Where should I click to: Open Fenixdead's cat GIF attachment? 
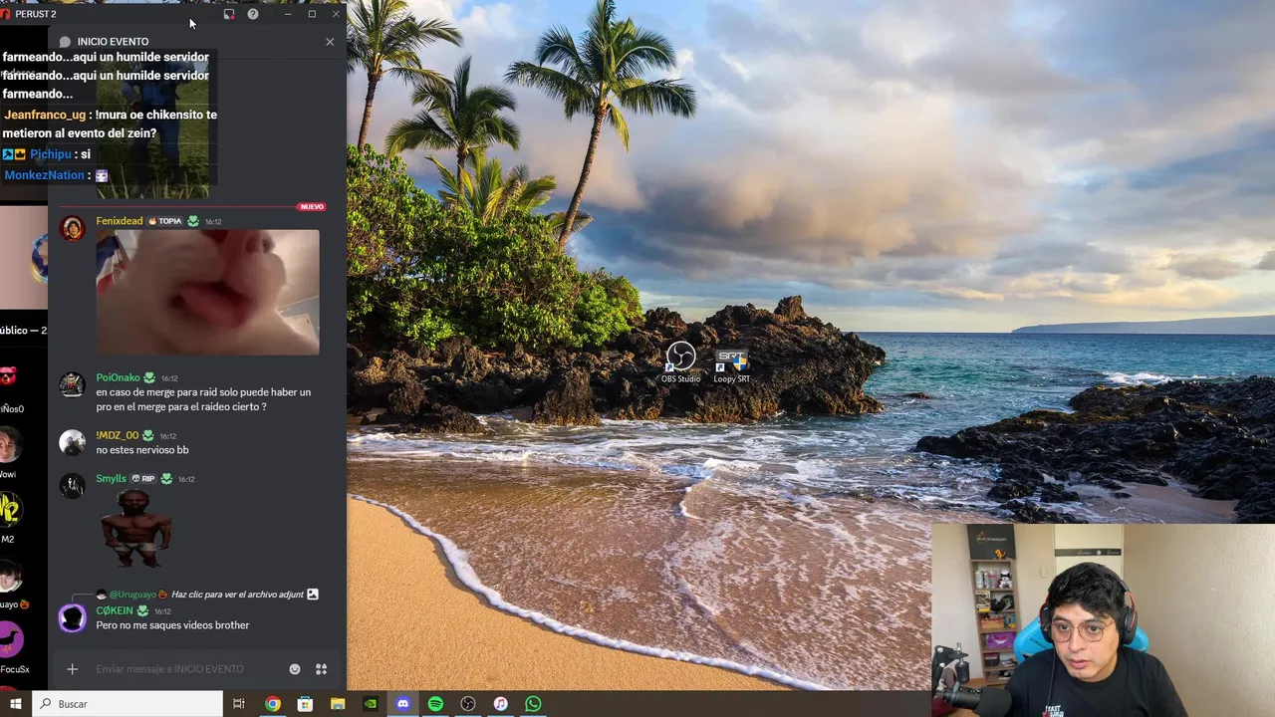(x=207, y=293)
